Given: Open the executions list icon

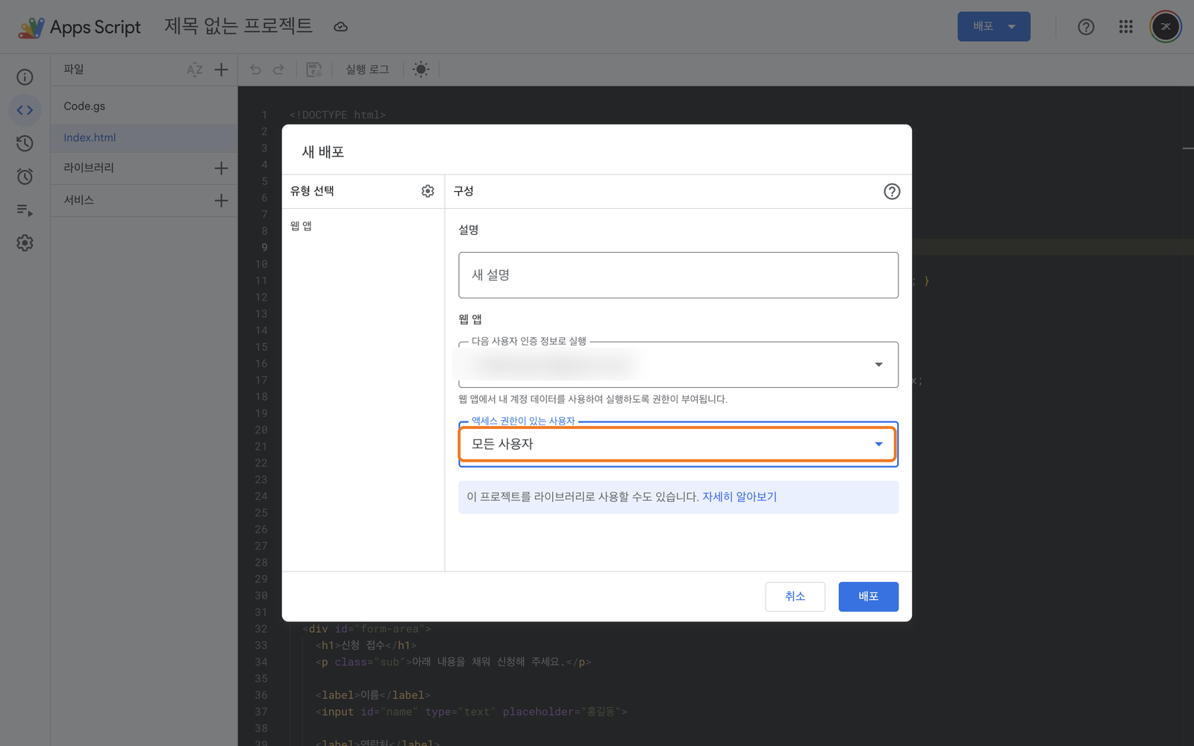Looking at the screenshot, I should (25, 210).
